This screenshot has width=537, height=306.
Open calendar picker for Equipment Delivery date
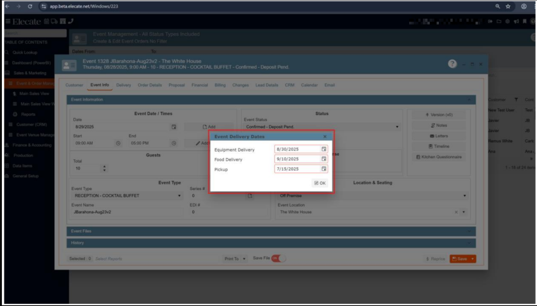coord(324,149)
